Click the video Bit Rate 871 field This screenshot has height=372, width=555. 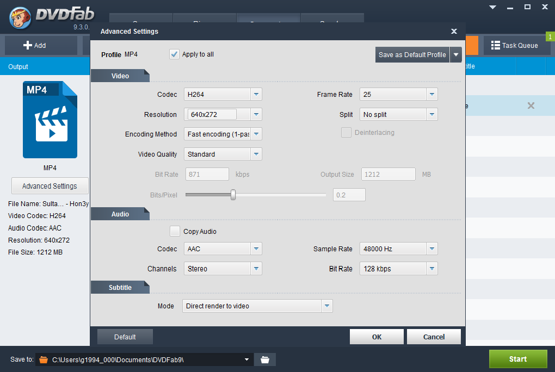tap(207, 174)
